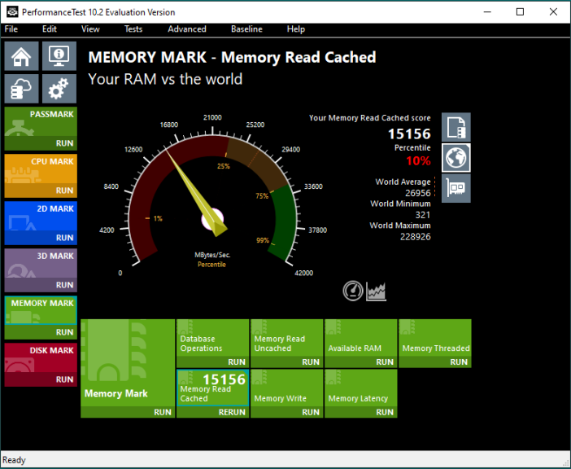Maximize the PerformanceTest window
Viewport: 571px width, 469px height.
520,11
